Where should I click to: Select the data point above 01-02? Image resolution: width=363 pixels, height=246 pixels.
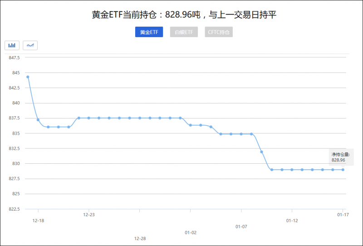(x=191, y=125)
